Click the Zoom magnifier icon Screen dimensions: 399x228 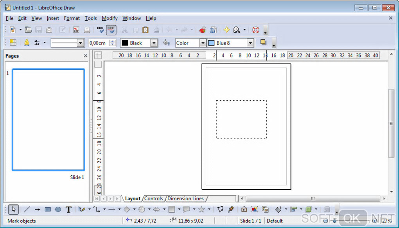(x=237, y=30)
